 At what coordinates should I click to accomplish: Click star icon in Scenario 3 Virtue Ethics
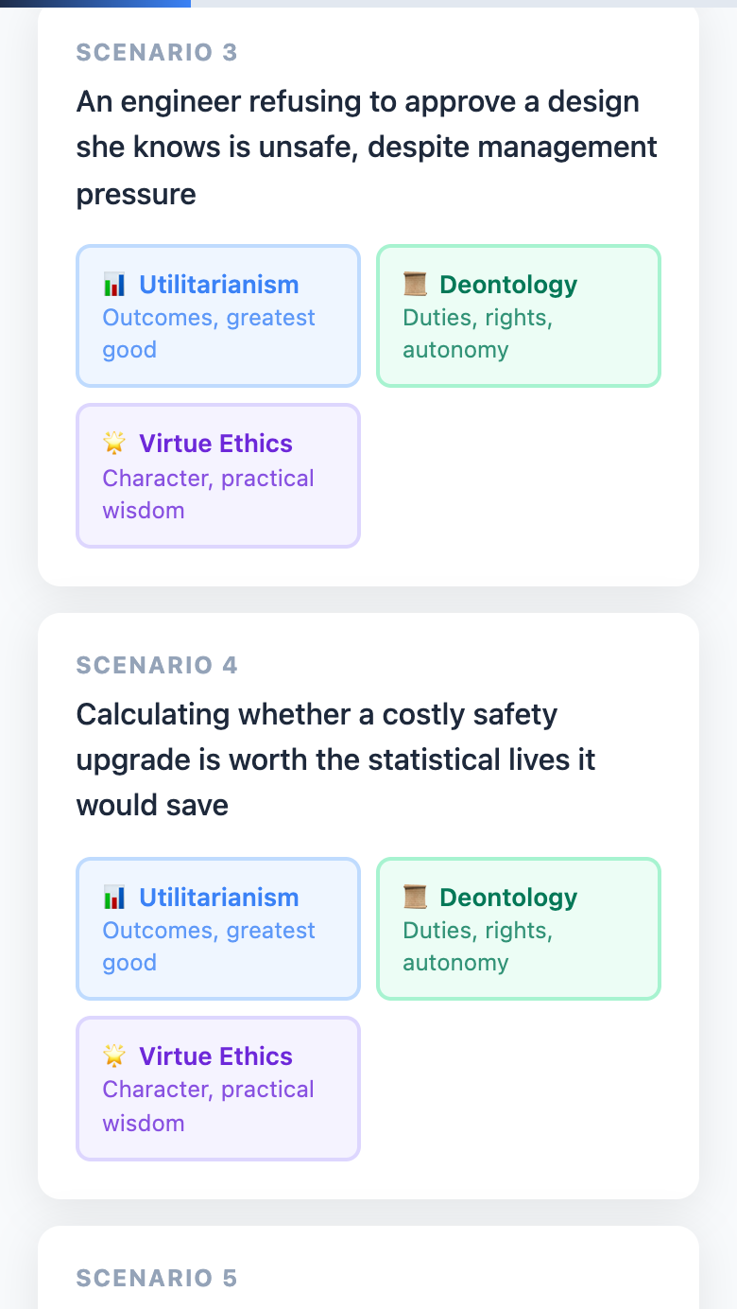click(x=114, y=444)
